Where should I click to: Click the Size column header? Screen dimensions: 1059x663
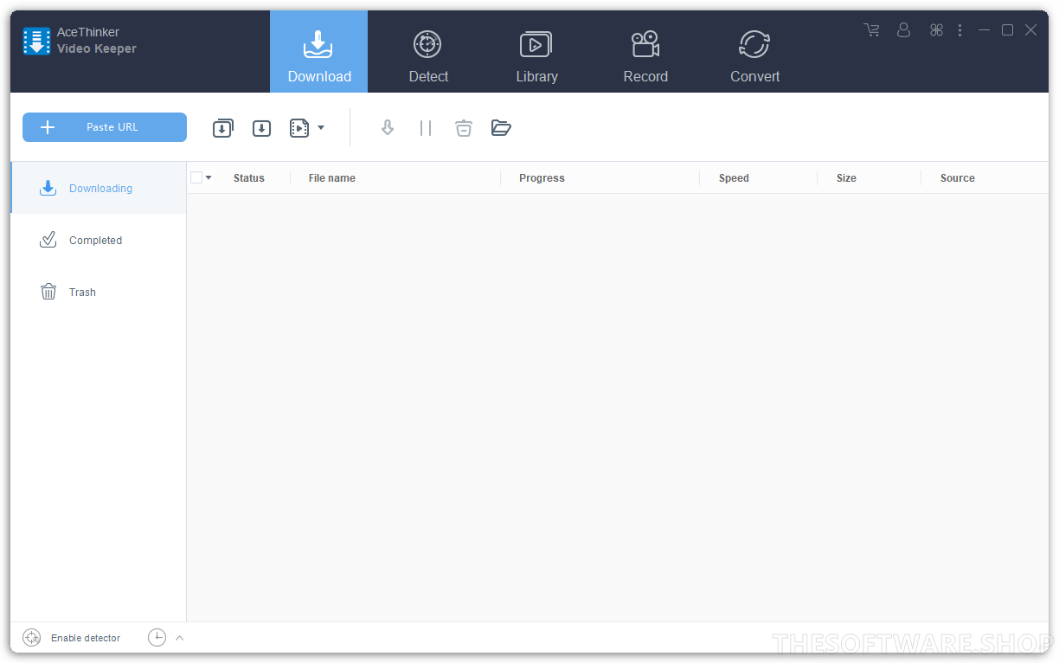(846, 178)
